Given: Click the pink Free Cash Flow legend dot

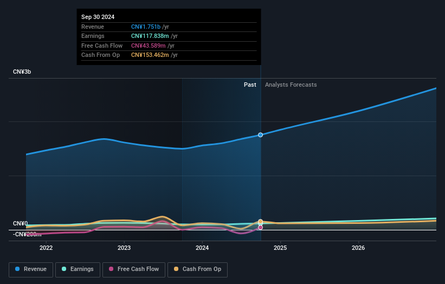Looking at the screenshot, I should pyautogui.click(x=111, y=269).
